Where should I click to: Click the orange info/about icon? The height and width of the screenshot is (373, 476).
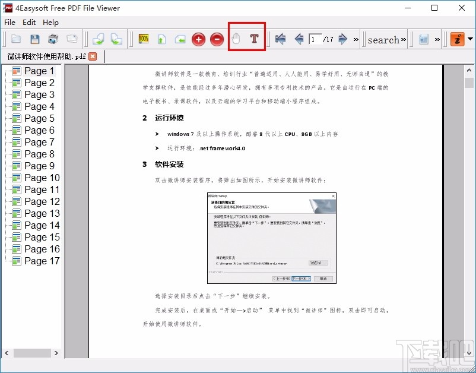click(x=456, y=39)
